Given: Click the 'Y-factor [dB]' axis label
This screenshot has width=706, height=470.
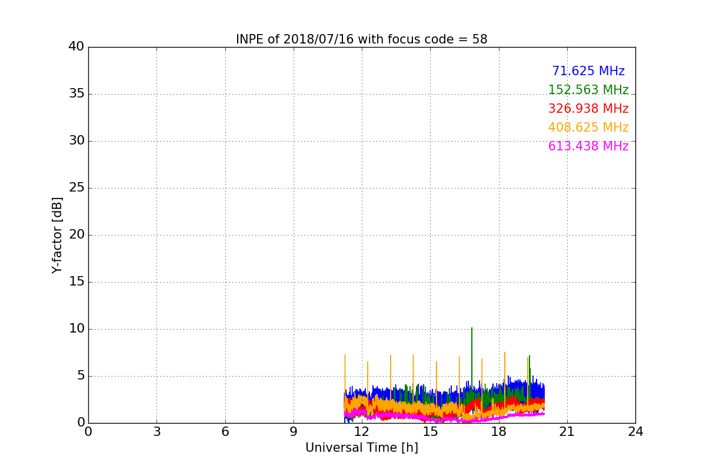Looking at the screenshot, I should tap(57, 235).
